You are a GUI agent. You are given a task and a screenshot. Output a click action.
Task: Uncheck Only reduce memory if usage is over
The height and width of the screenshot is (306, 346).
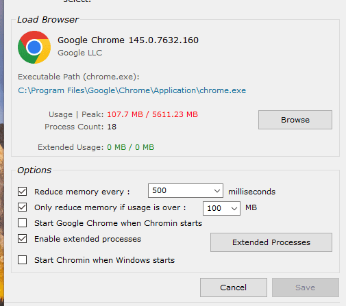[x=22, y=207]
